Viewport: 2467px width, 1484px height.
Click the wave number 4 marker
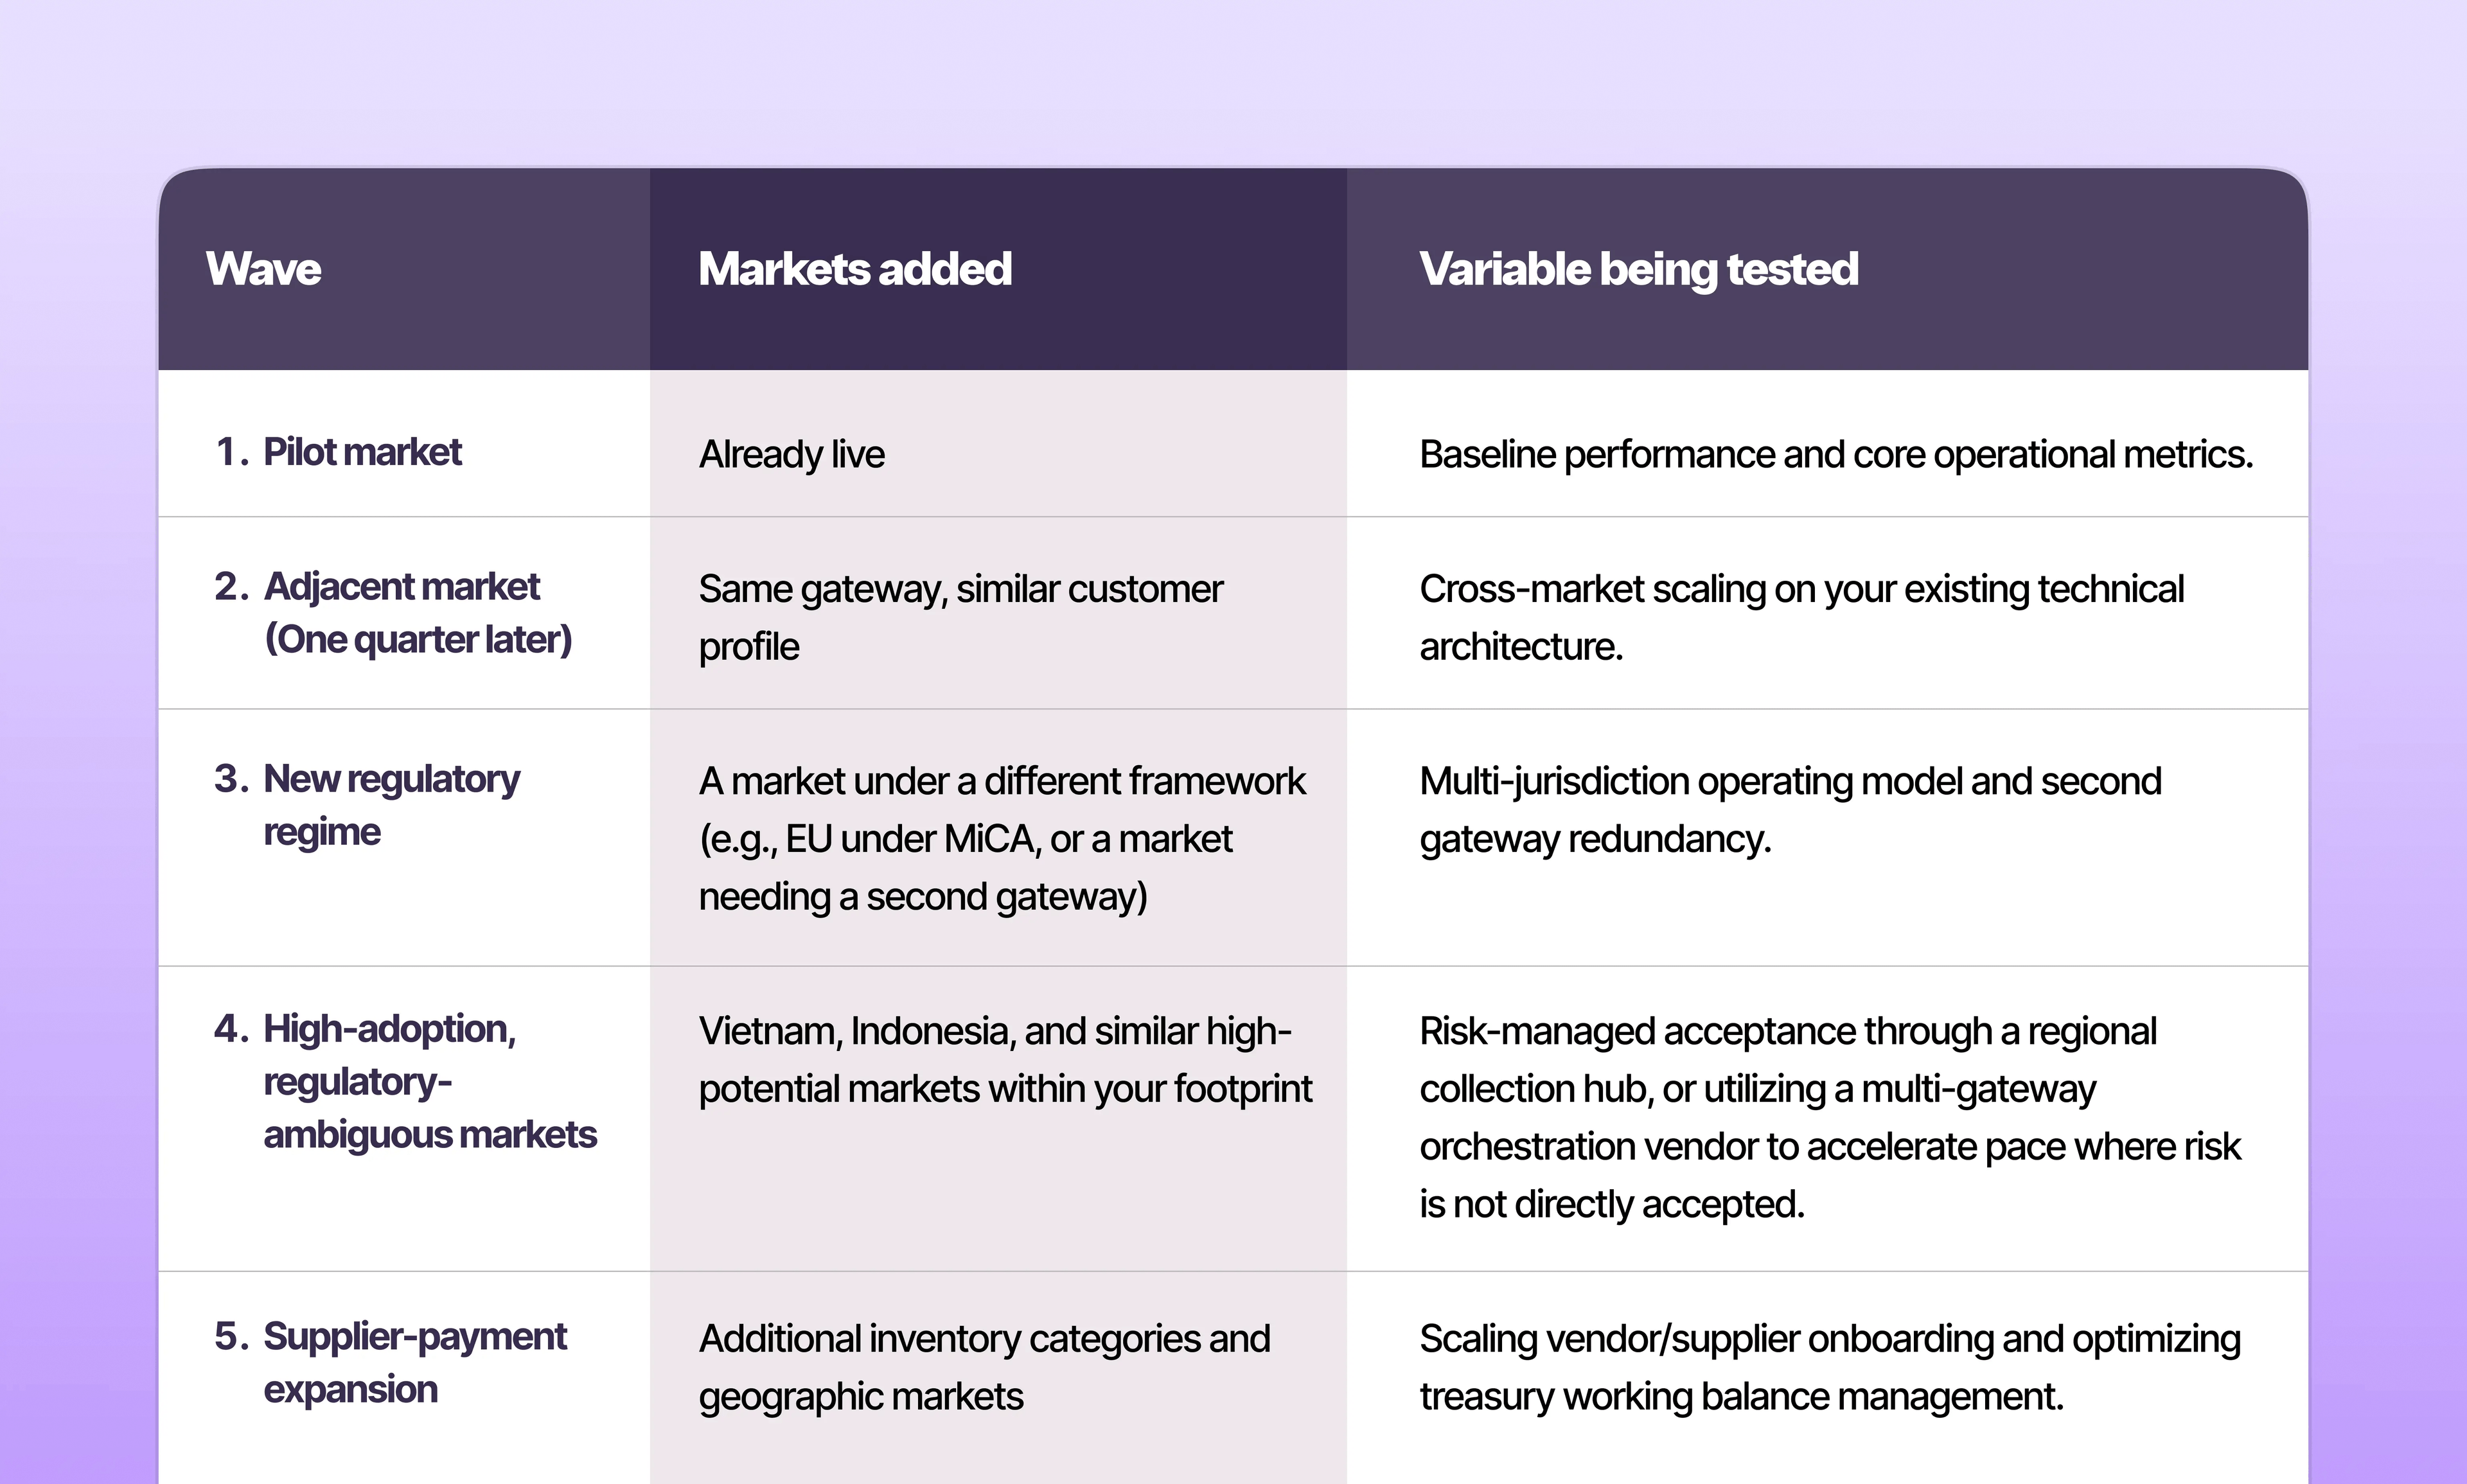point(231,1029)
